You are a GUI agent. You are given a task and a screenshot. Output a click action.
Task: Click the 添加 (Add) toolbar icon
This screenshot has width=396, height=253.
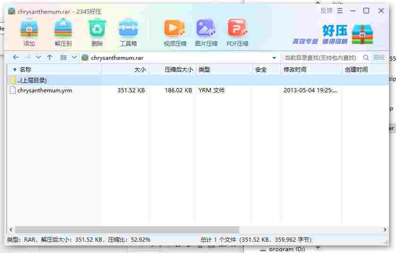pyautogui.click(x=29, y=28)
